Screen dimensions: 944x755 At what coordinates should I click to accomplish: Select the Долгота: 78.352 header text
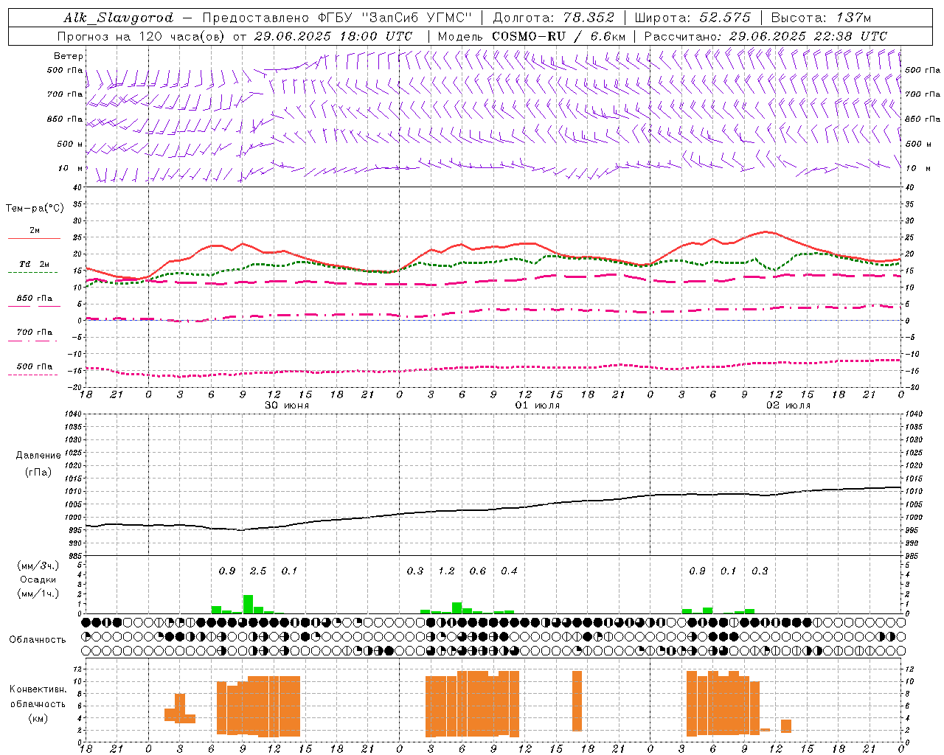552,18
